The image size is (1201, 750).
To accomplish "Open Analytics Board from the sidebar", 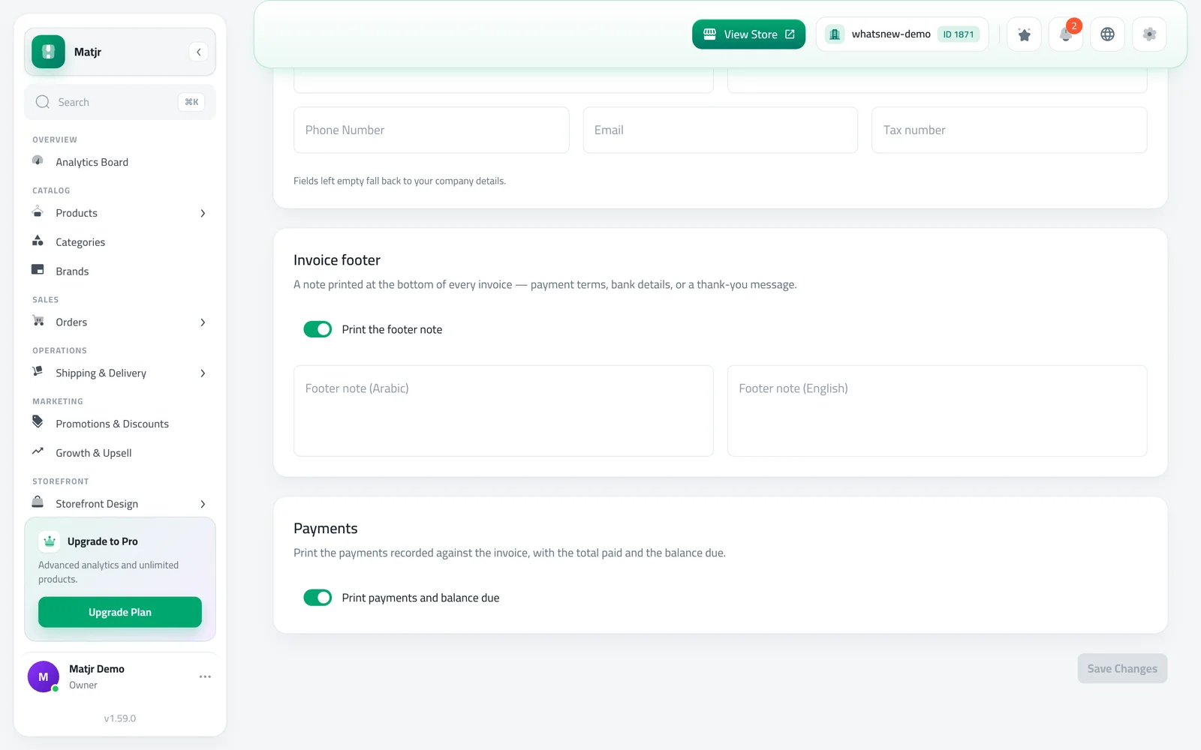I will coord(120,162).
